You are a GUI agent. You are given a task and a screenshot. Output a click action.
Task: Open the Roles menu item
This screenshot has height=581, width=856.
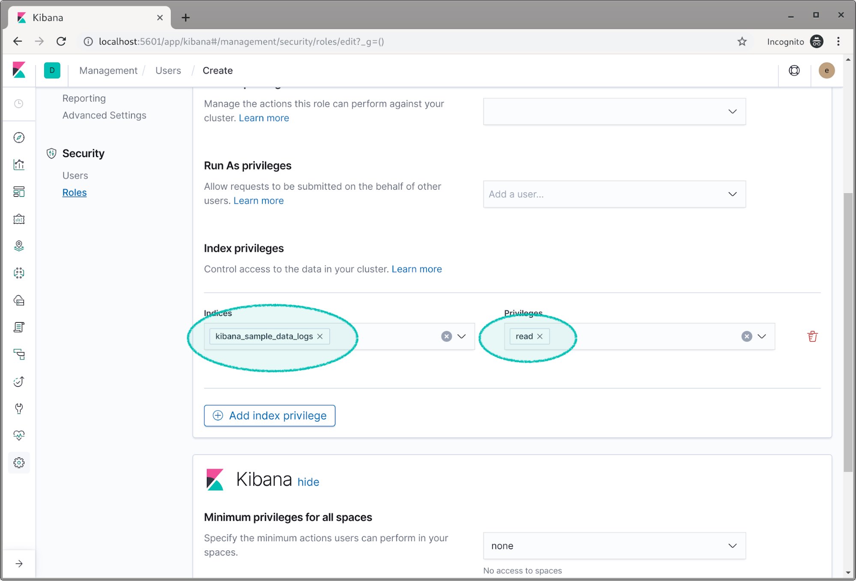[x=75, y=193]
